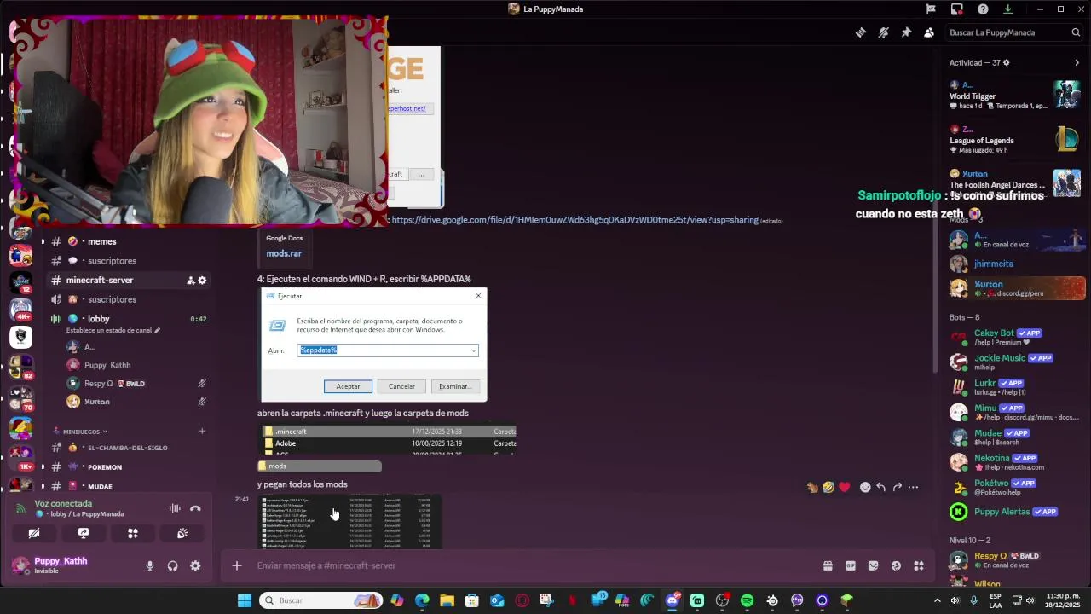The image size is (1091, 614).
Task: Launch an activity from voice panel
Action: [133, 533]
